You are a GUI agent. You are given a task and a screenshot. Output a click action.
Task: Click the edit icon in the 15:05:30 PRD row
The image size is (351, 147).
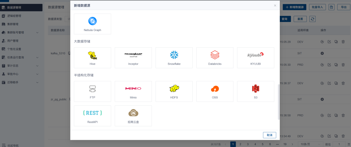[329, 65]
